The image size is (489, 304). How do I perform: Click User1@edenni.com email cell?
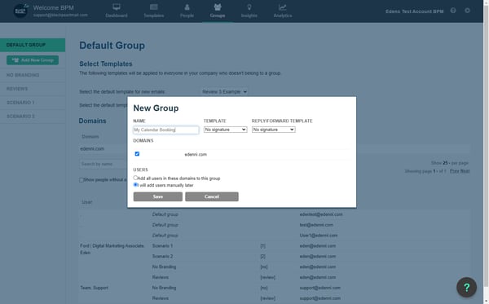click(319, 236)
